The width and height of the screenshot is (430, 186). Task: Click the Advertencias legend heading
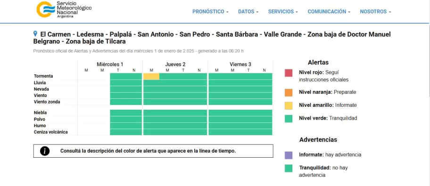318,140
